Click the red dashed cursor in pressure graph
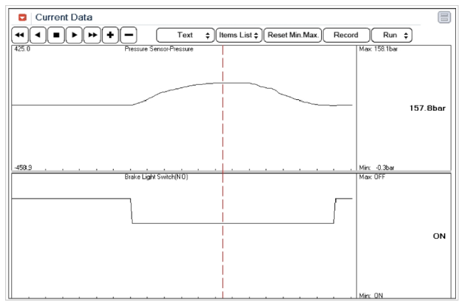The image size is (464, 306). 223,108
